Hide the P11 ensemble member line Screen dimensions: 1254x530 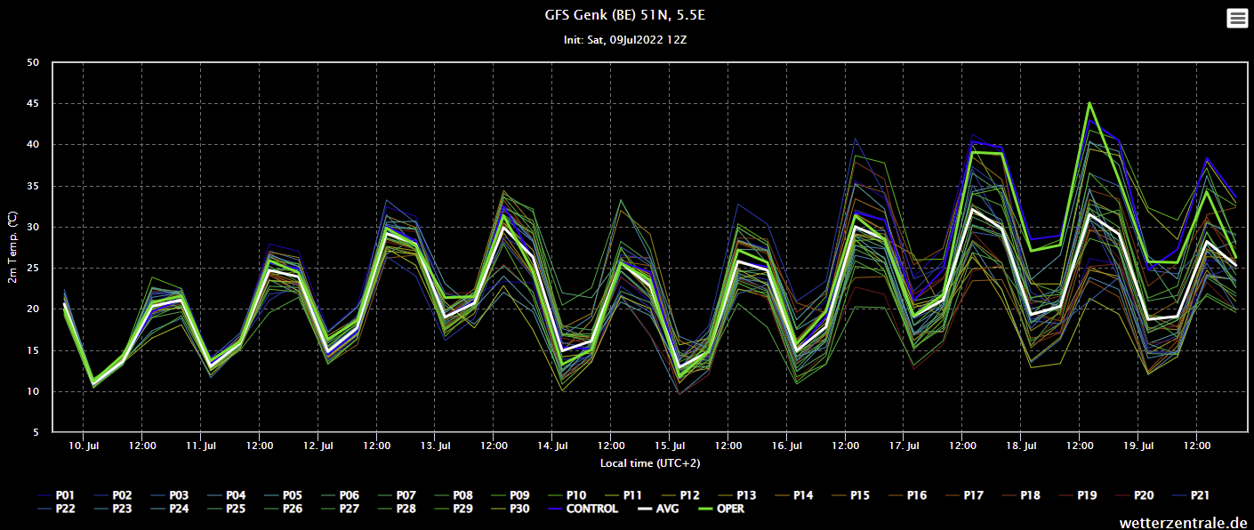pos(623,494)
